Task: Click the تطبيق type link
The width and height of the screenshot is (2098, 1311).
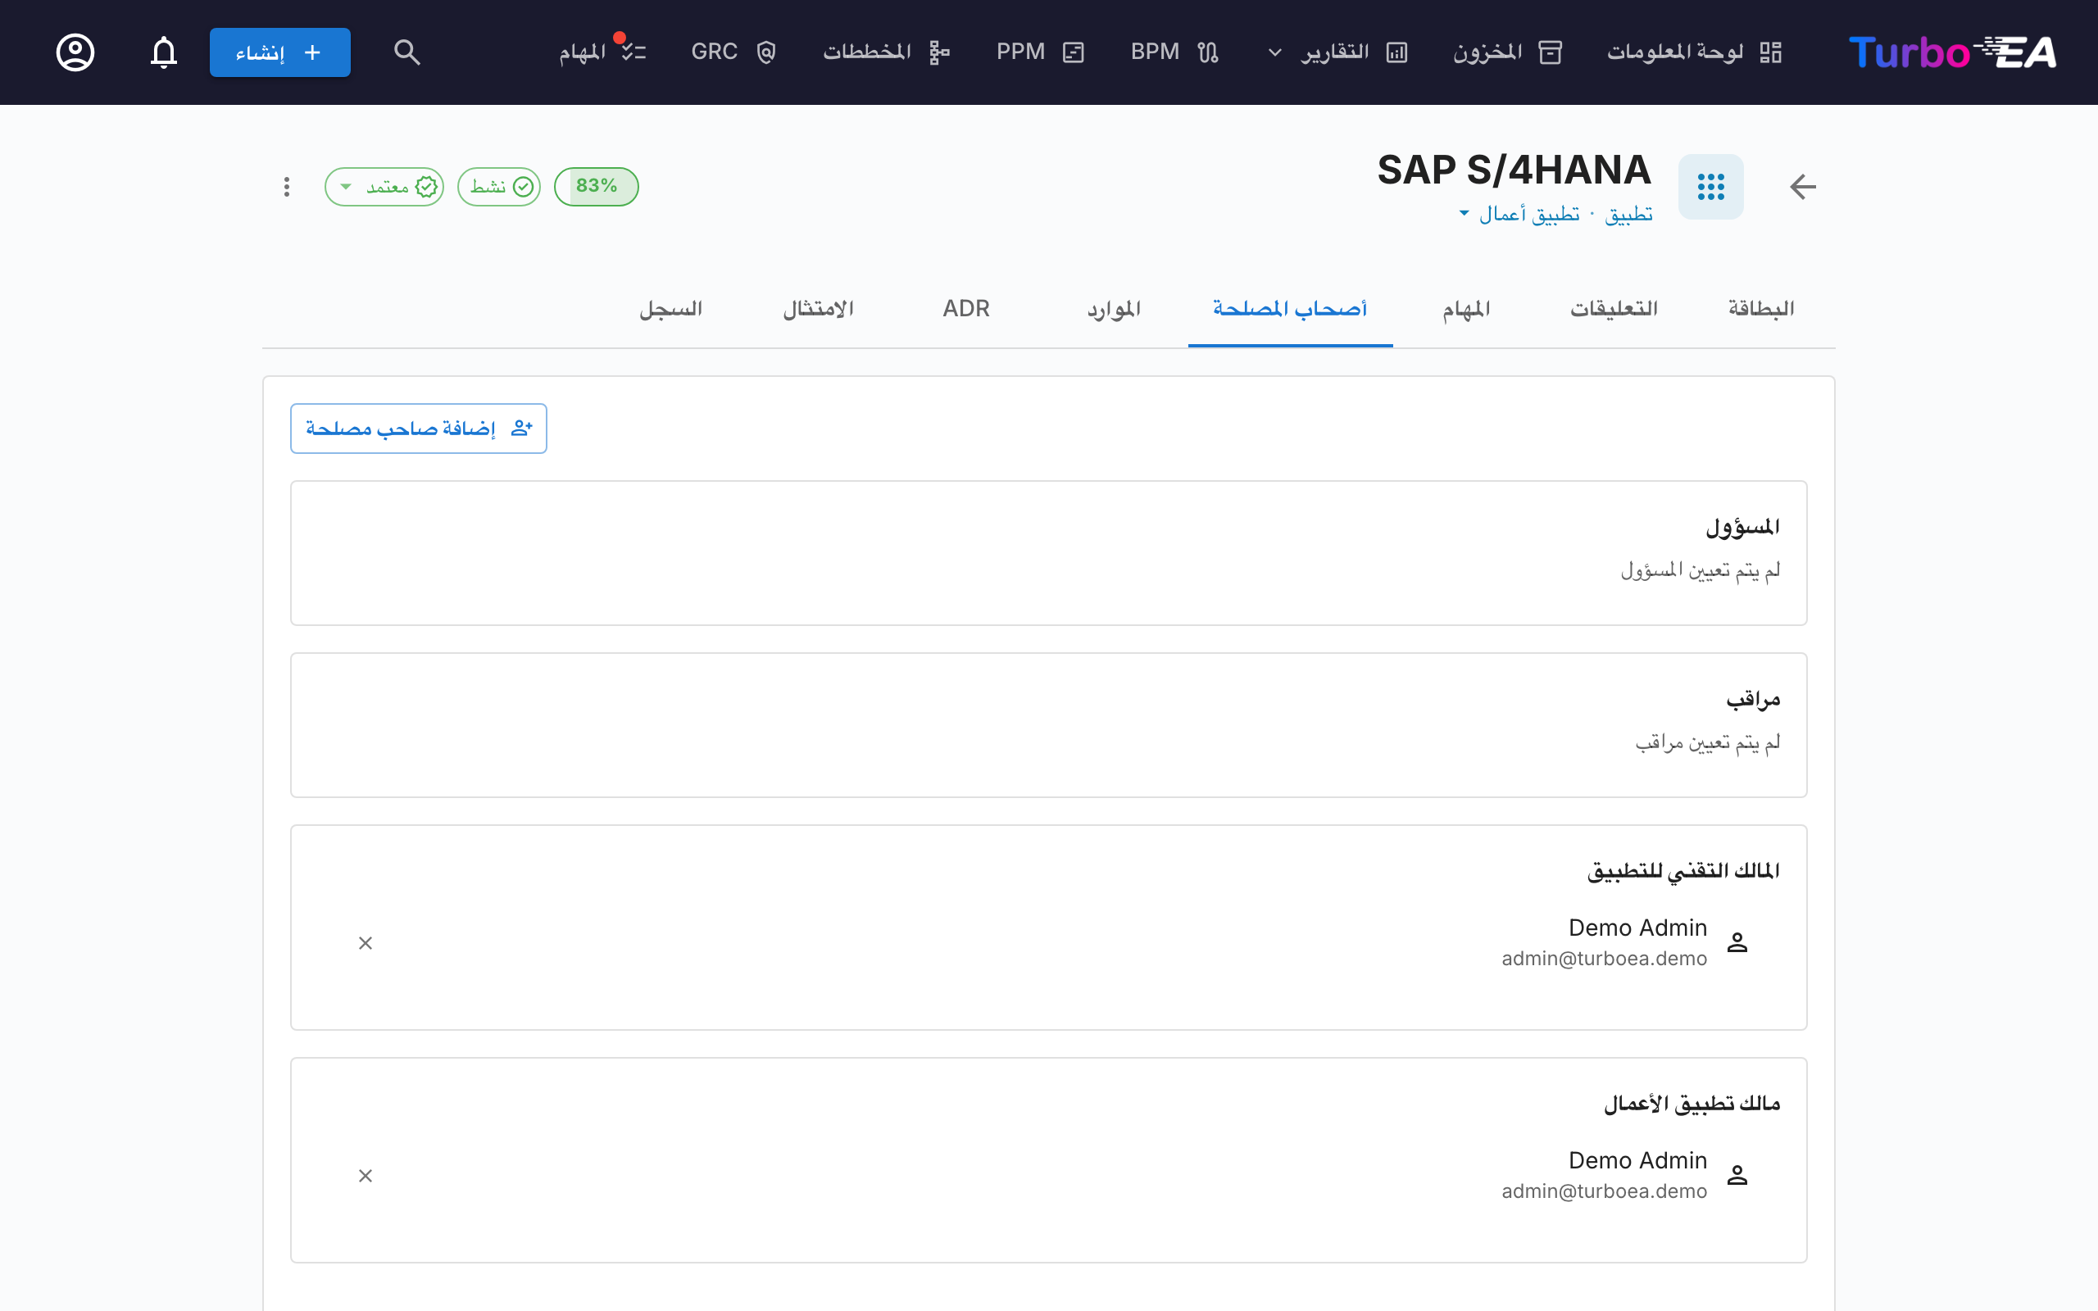Action: 1629,214
